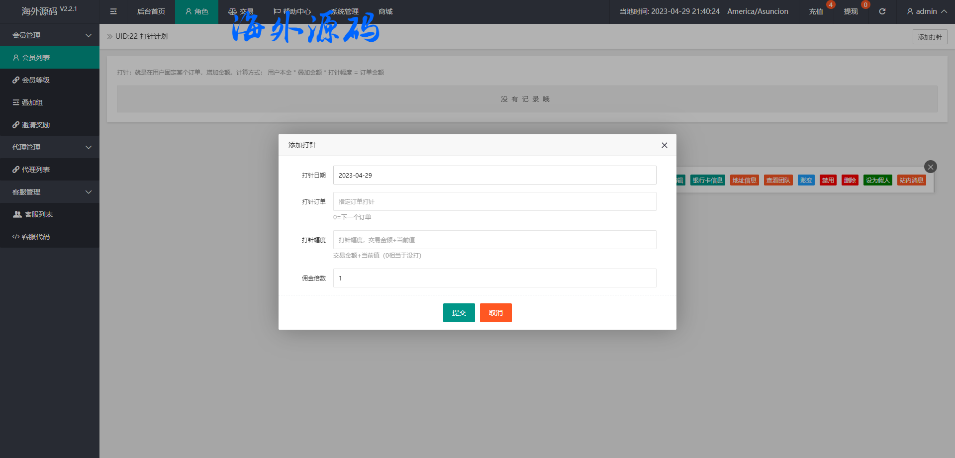
Task: Click the orange 取消 button
Action: click(x=495, y=313)
